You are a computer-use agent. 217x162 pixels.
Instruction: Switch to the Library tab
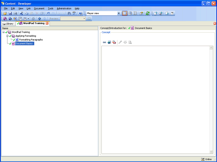8,24
